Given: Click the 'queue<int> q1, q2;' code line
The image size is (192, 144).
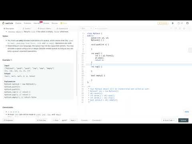Looking at the screenshot, I should point(100,38).
